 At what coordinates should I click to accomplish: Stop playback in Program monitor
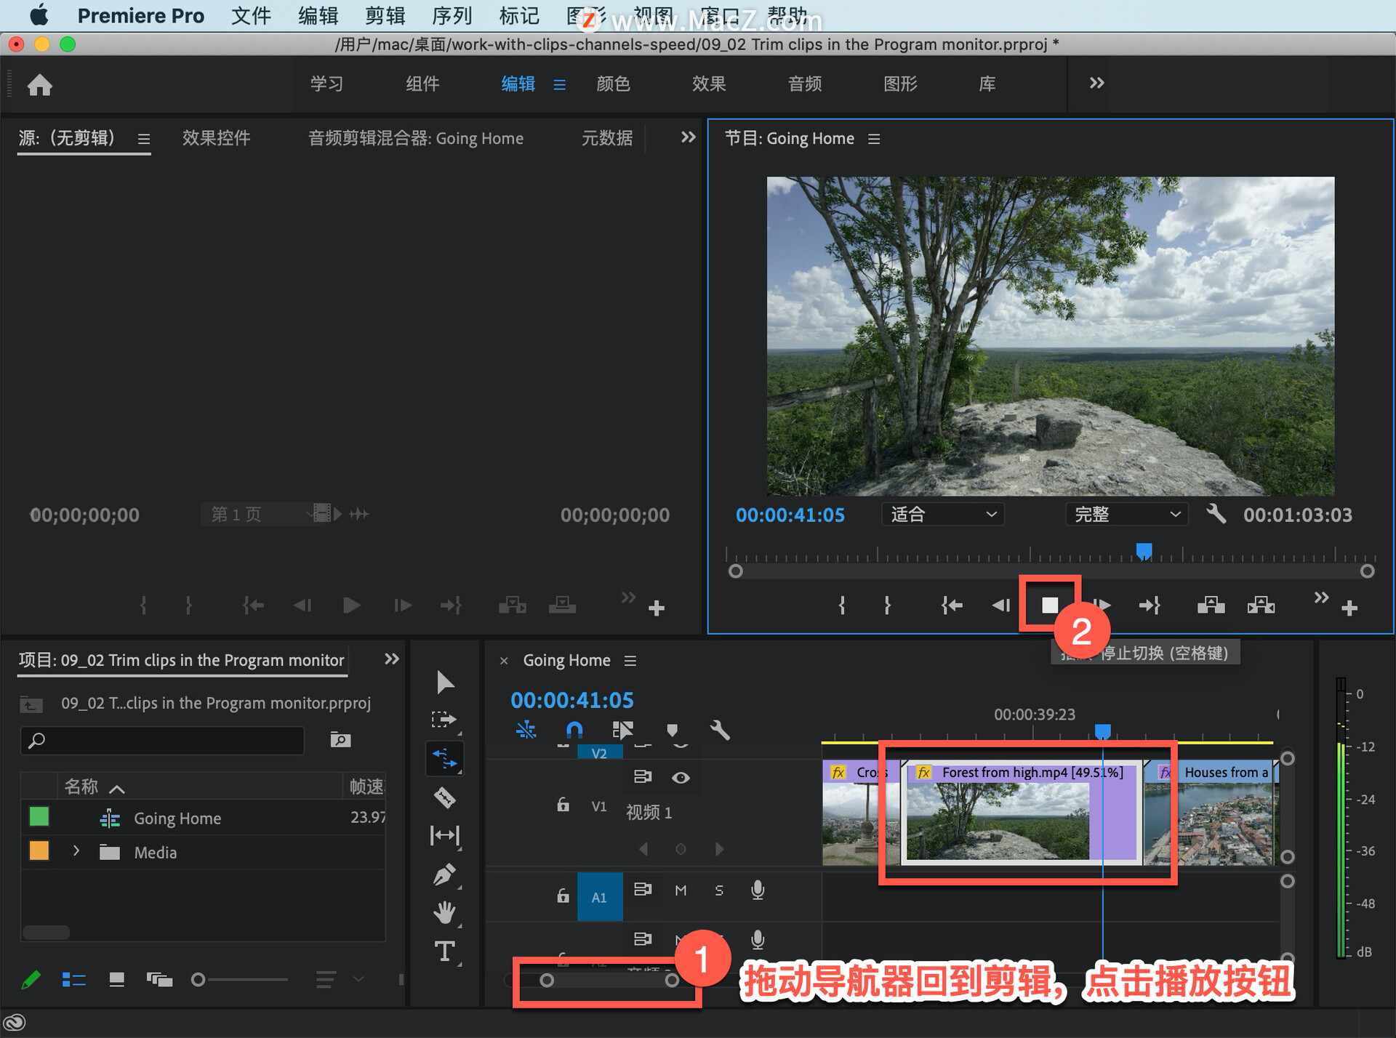pos(1049,605)
